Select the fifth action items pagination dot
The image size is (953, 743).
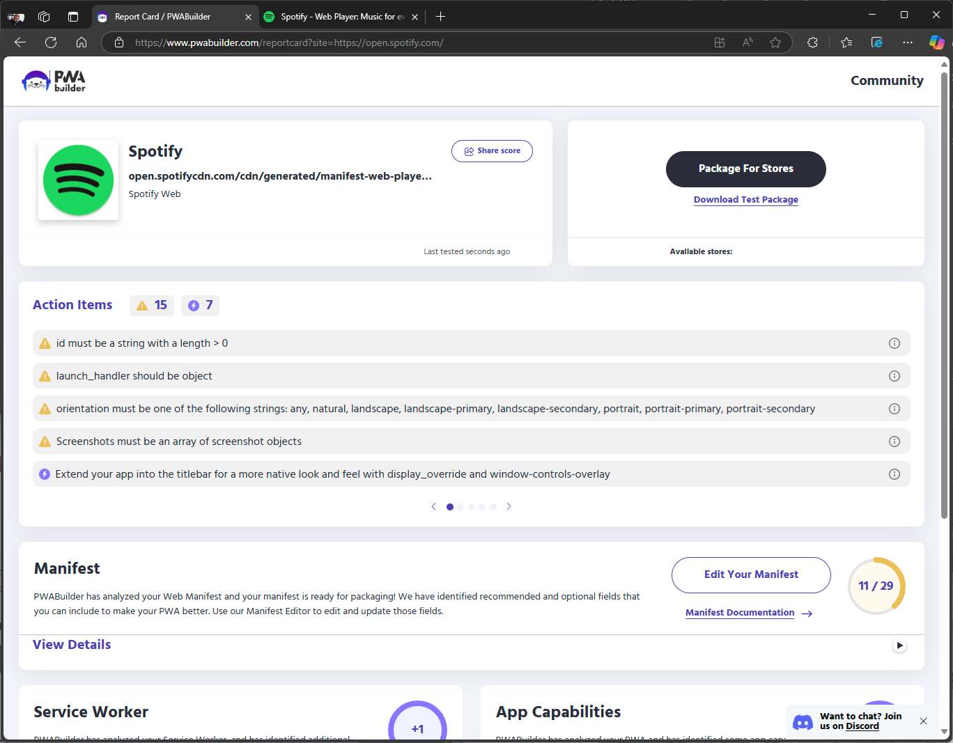coord(493,507)
